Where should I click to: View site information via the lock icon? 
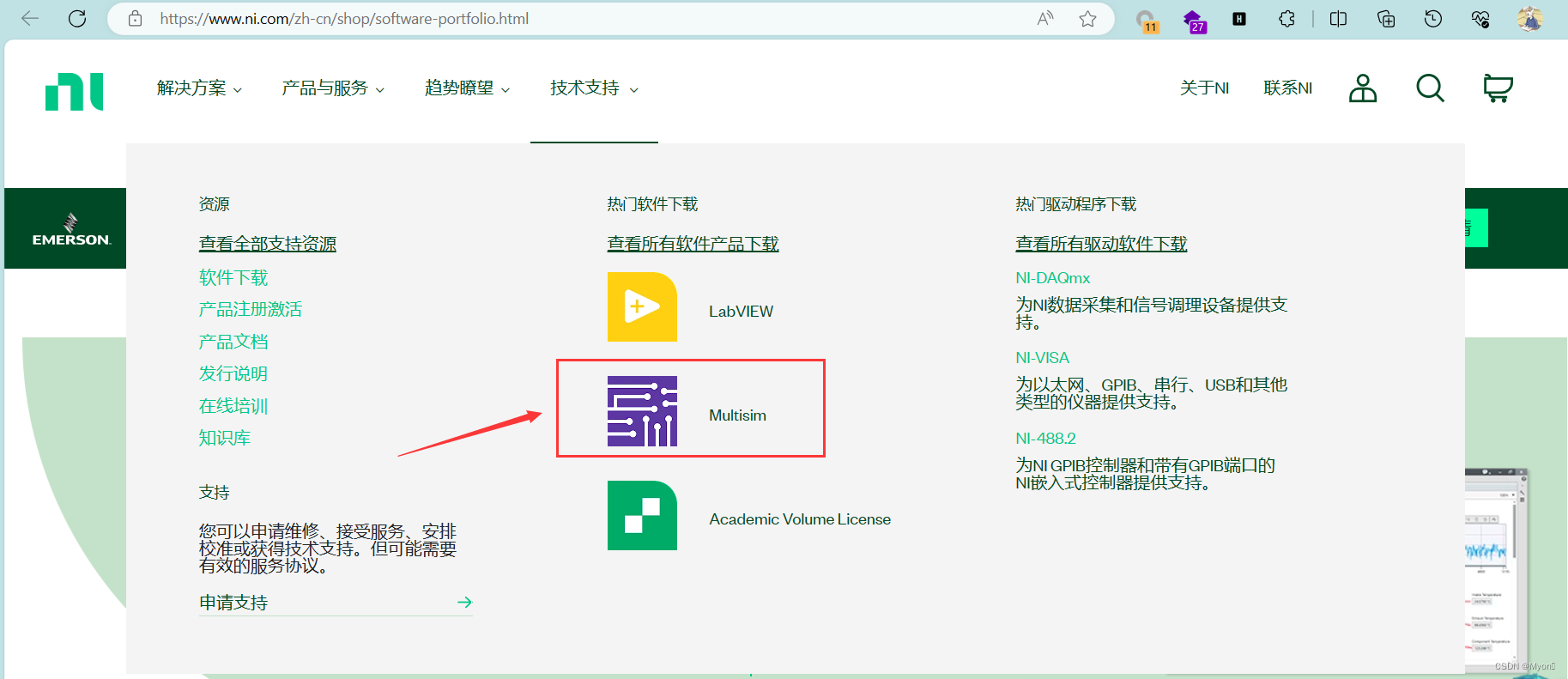135,18
